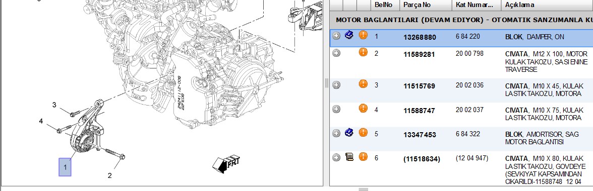Image resolution: width=593 pixels, height=191 pixels.
Task: Click the orange warning icon for 11588747
Action: (363, 109)
